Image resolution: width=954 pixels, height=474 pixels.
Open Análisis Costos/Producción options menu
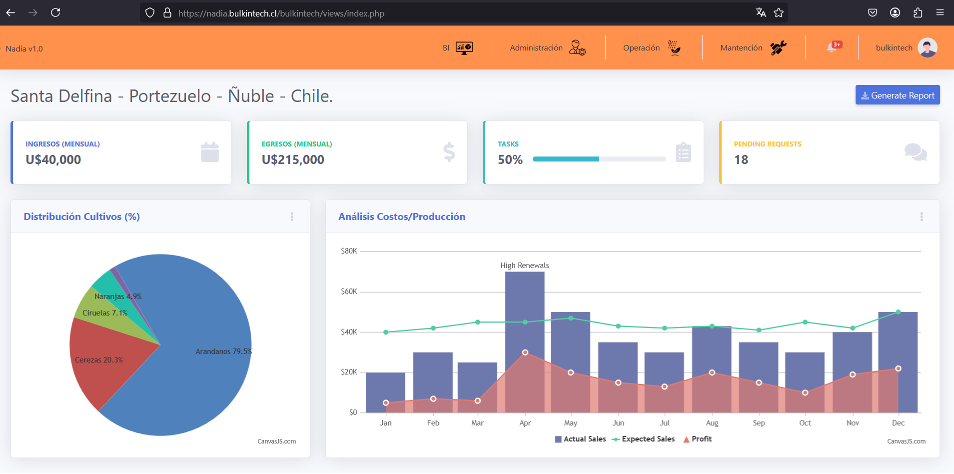tap(922, 216)
